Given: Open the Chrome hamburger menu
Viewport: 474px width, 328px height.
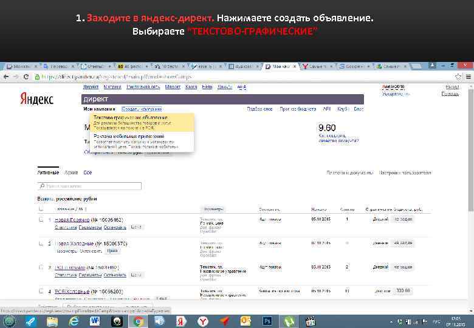Looking at the screenshot, I should pos(469,77).
